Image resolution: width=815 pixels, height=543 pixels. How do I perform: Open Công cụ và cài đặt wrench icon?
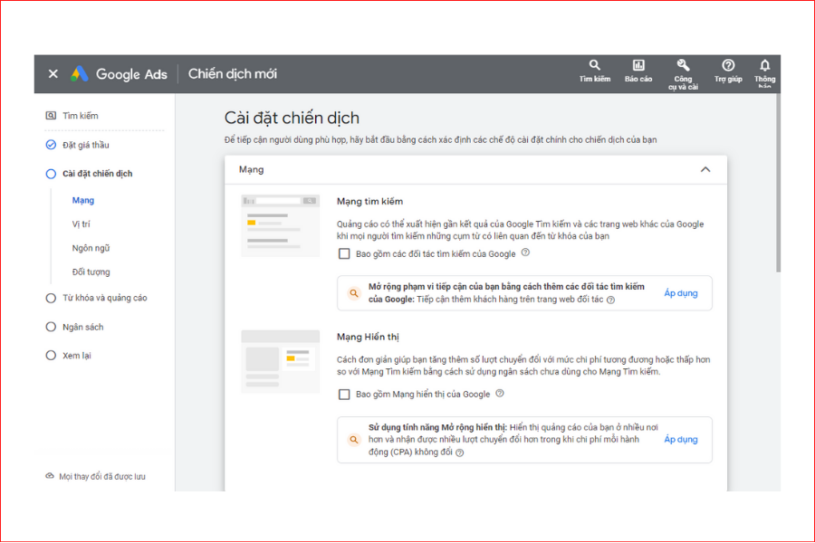(x=683, y=74)
